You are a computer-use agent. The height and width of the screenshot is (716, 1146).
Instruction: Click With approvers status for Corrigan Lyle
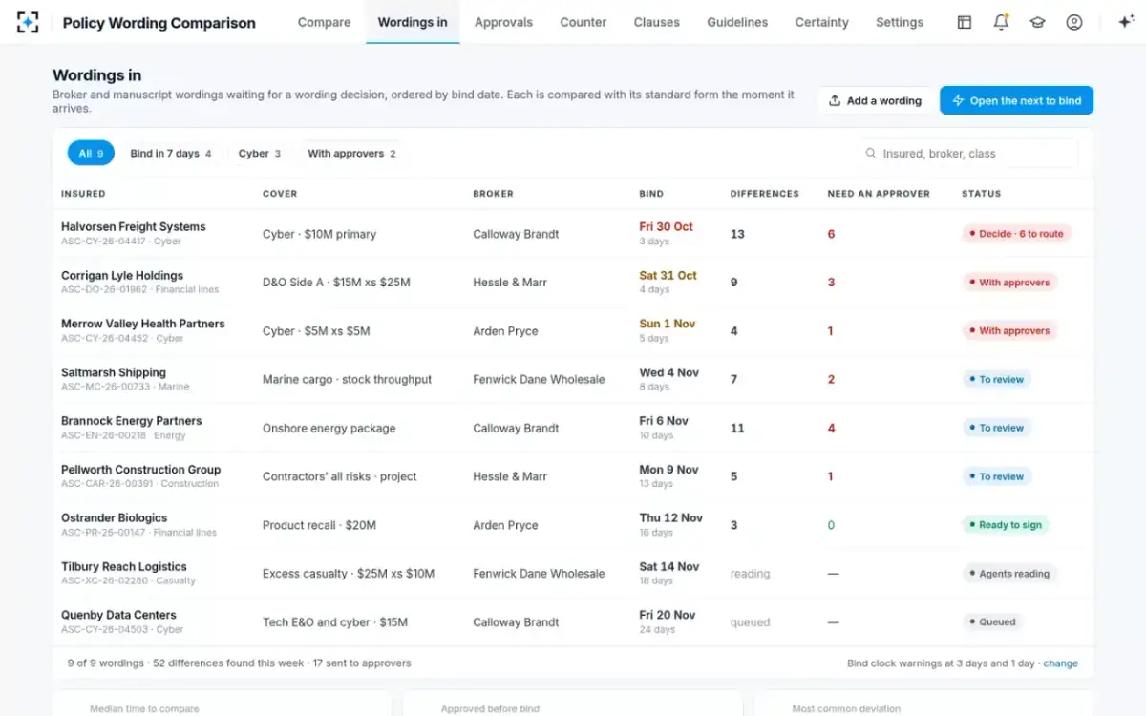click(1009, 283)
